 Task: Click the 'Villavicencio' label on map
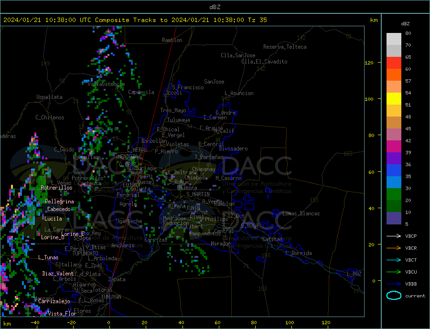tap(106, 84)
